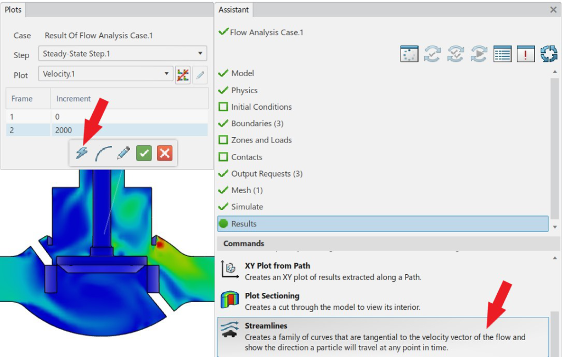
Task: Click the blue pencil icon in the context toolbar
Action: pyautogui.click(x=123, y=153)
